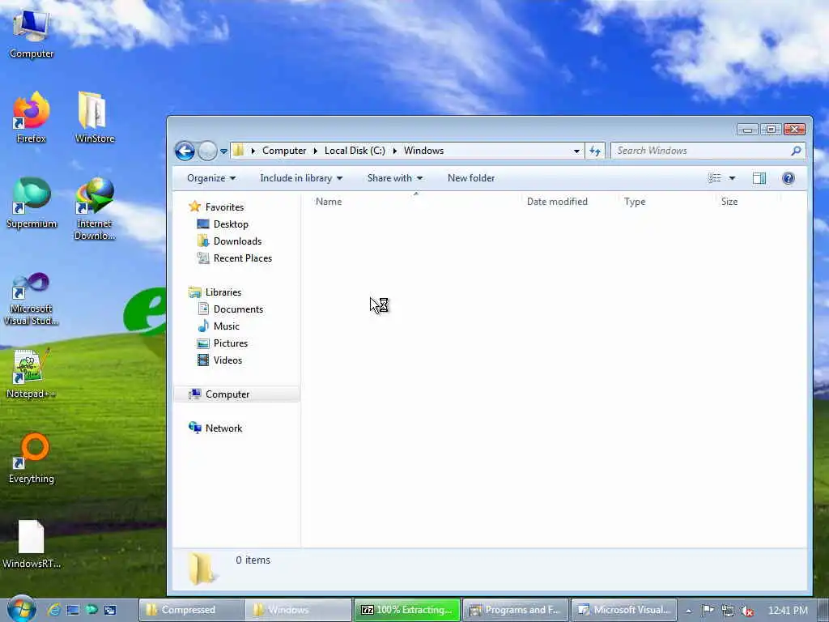Show hidden tray icons arrow
The height and width of the screenshot is (622, 829).
tap(688, 611)
